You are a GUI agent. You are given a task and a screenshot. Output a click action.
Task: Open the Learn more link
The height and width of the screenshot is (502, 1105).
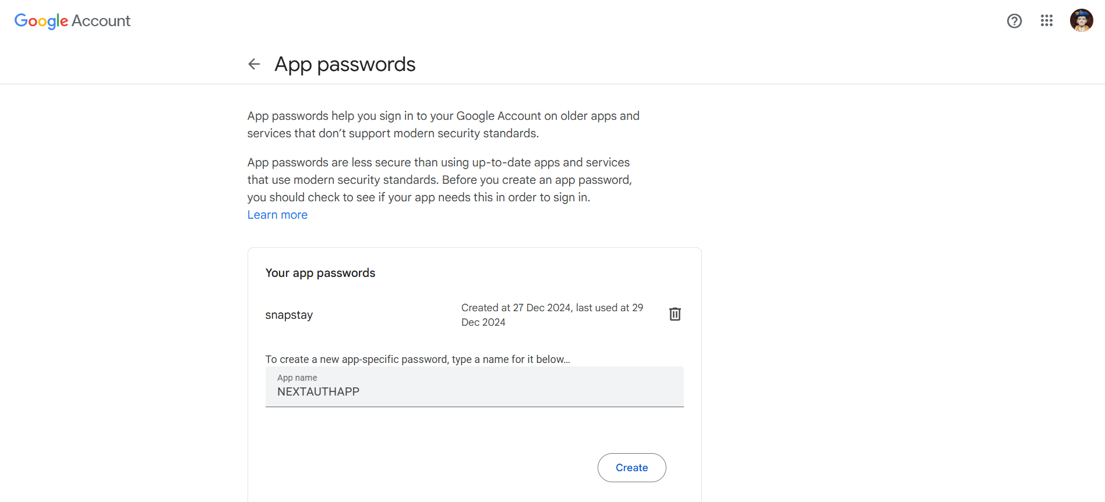tap(277, 214)
